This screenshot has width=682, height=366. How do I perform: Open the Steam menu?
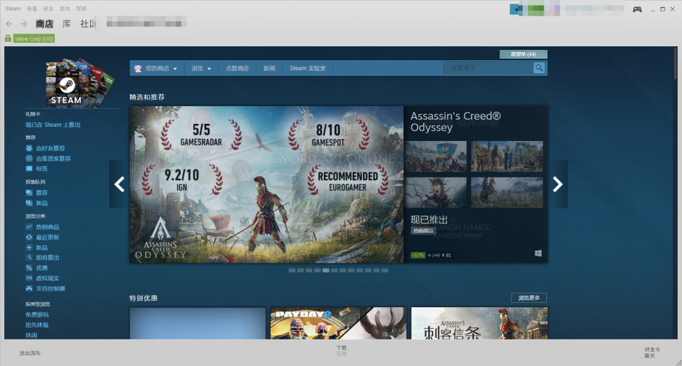tap(13, 9)
